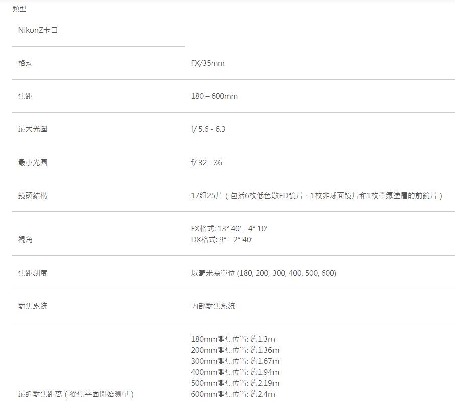
Task: Click the 類型 heading text
Action: pos(19,9)
